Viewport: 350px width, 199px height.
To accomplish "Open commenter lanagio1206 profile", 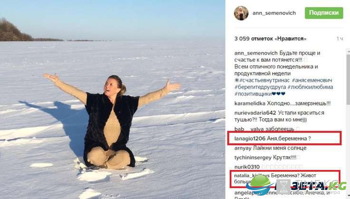I will tap(250, 139).
